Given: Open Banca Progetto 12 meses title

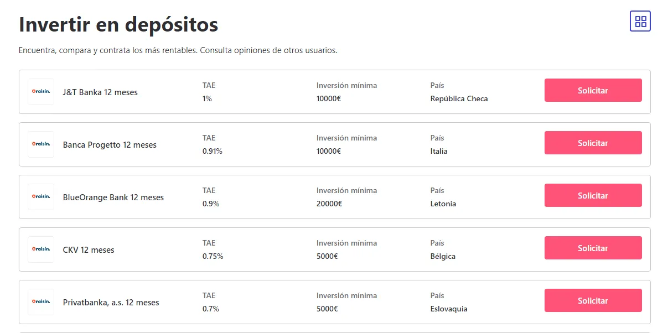Looking at the screenshot, I should click(x=110, y=145).
